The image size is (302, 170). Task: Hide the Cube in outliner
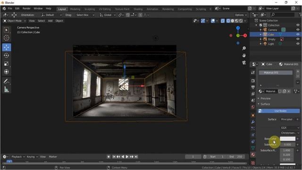click(x=298, y=34)
